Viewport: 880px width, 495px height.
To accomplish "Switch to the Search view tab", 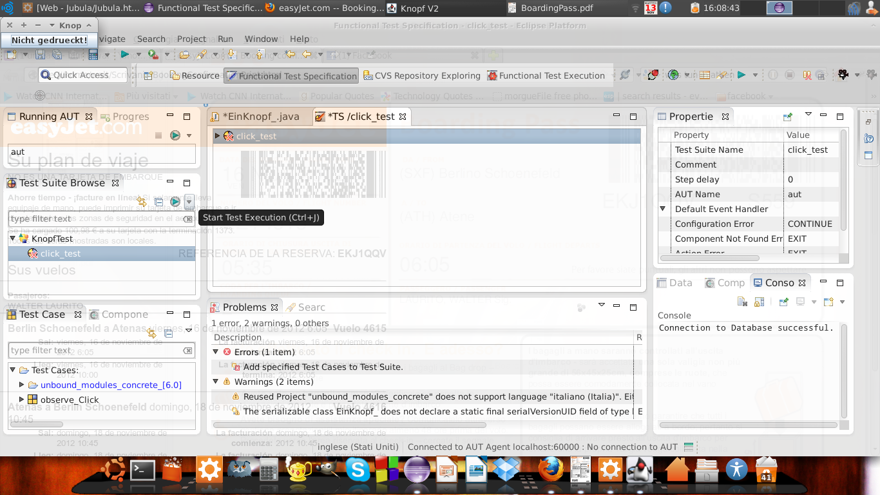I will [306, 307].
